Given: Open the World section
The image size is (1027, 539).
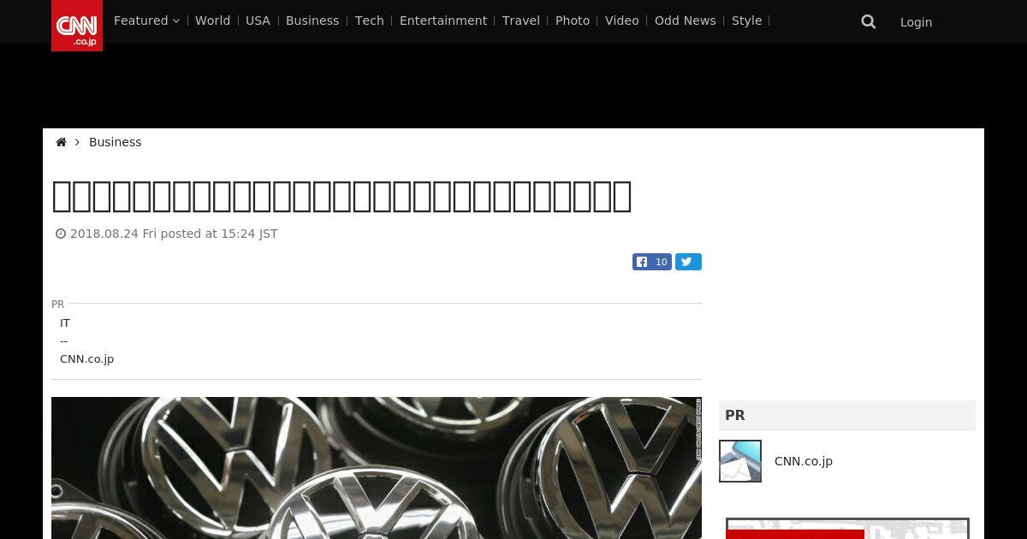Looking at the screenshot, I should point(212,21).
